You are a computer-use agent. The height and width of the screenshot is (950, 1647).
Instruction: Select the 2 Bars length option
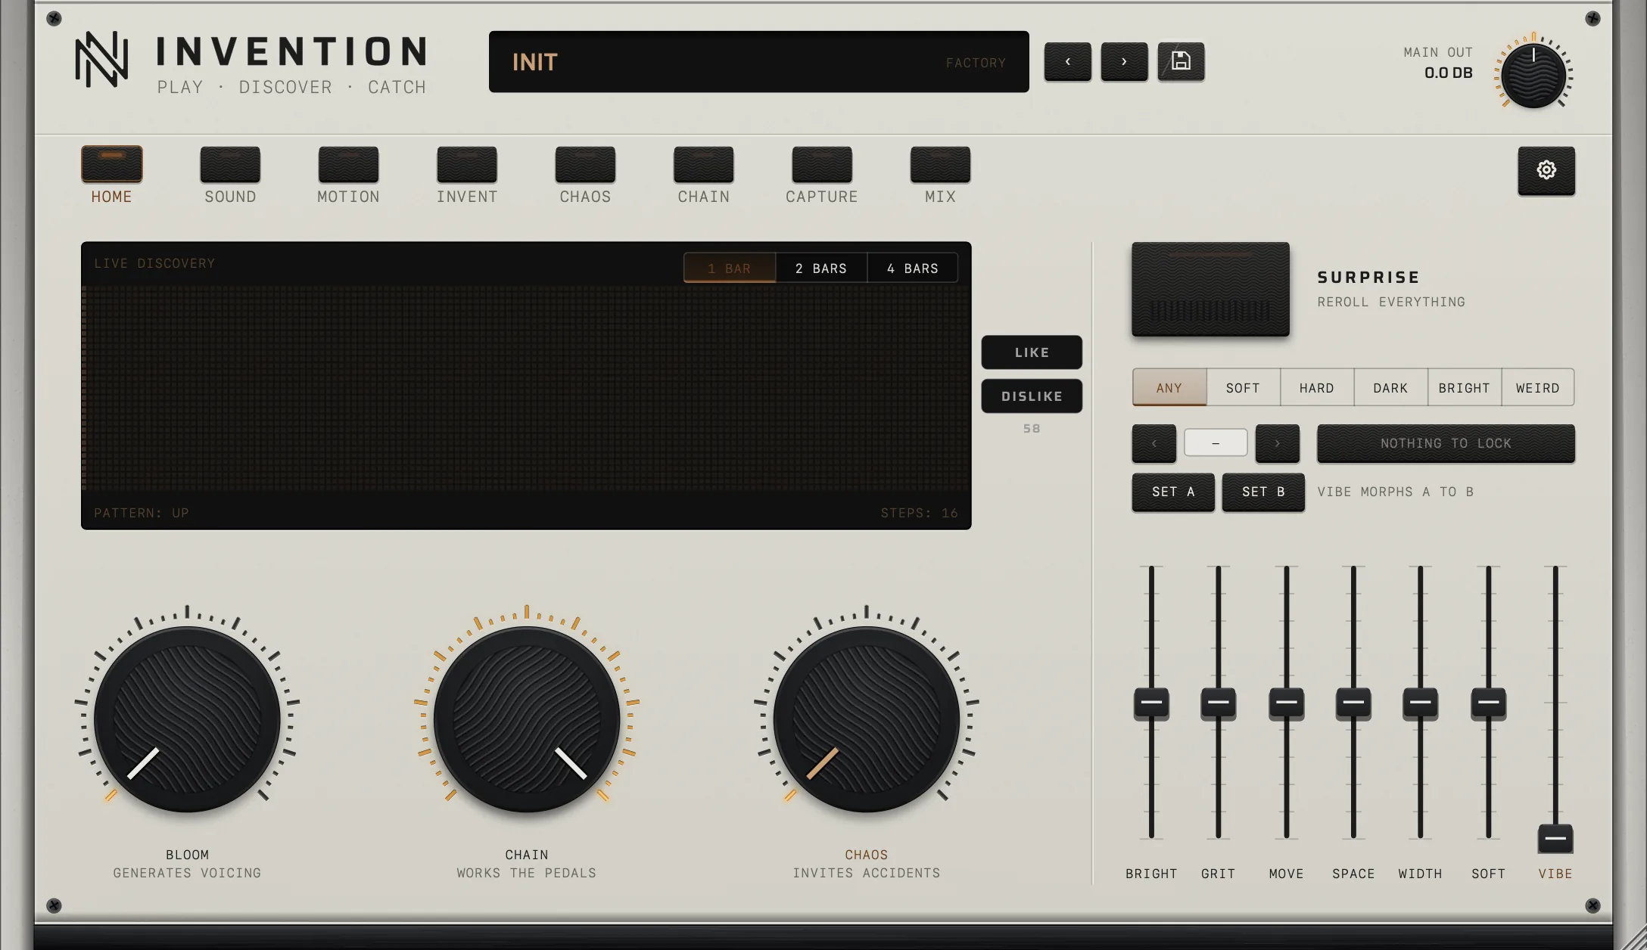pos(821,269)
